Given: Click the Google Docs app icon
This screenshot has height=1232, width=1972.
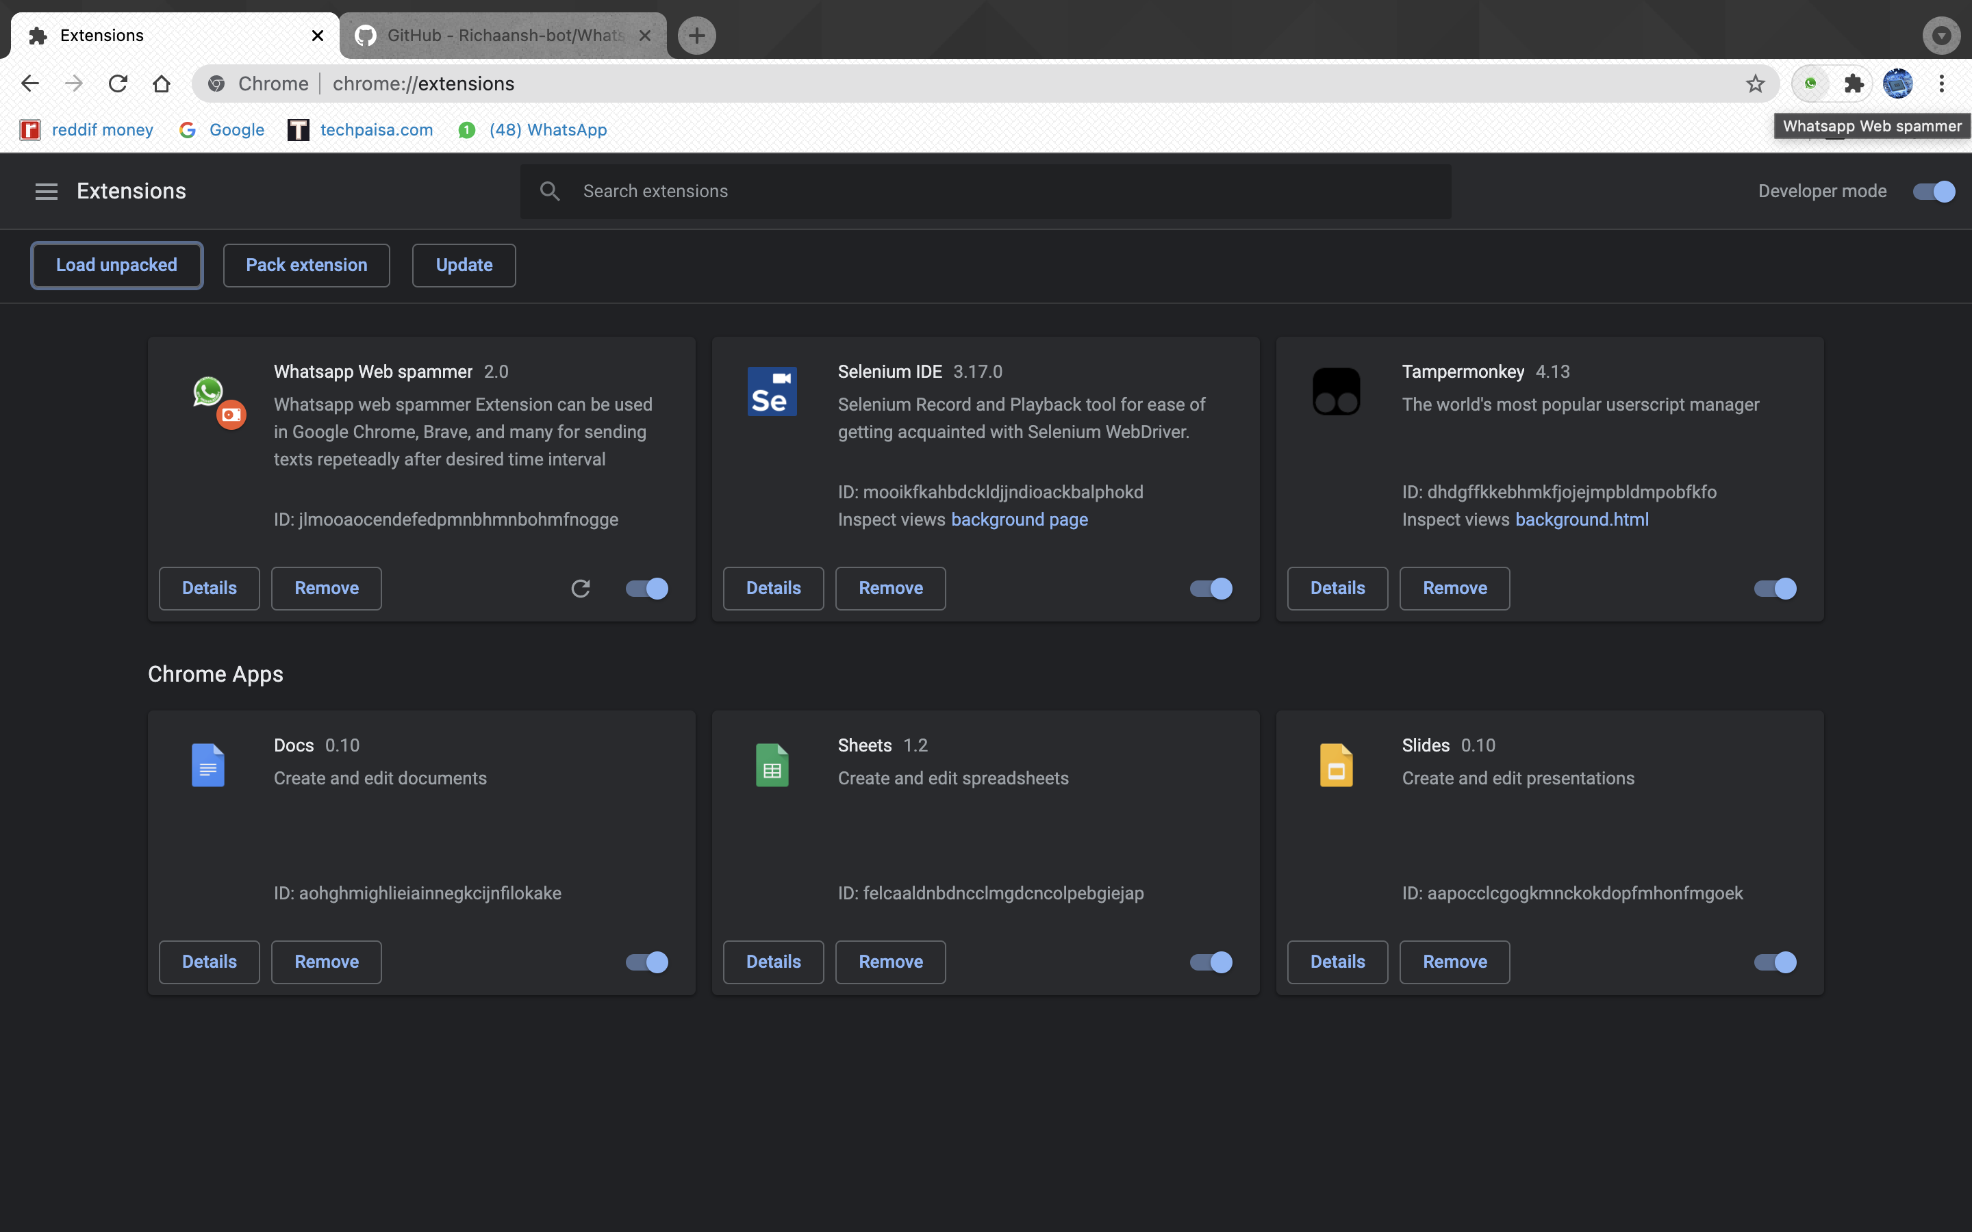Looking at the screenshot, I should click(x=207, y=765).
